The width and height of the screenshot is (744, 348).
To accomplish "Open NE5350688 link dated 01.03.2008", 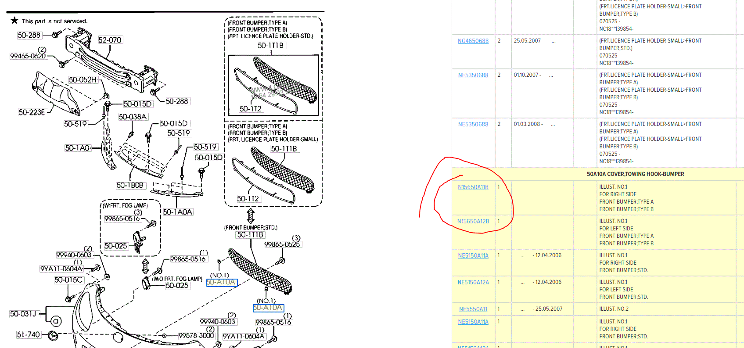I will click(x=473, y=124).
